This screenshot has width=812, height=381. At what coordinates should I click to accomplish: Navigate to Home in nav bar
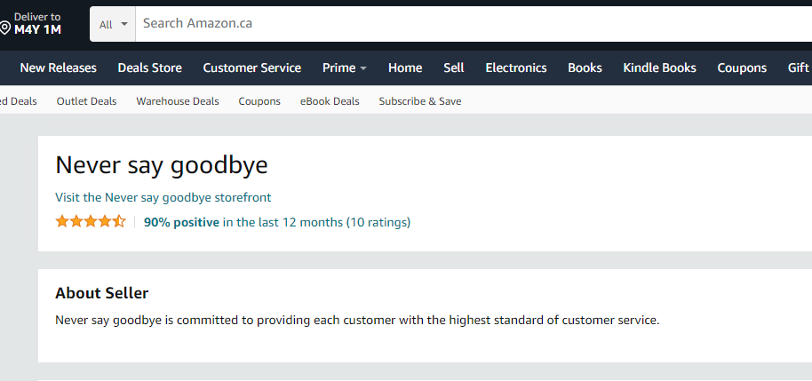point(405,67)
